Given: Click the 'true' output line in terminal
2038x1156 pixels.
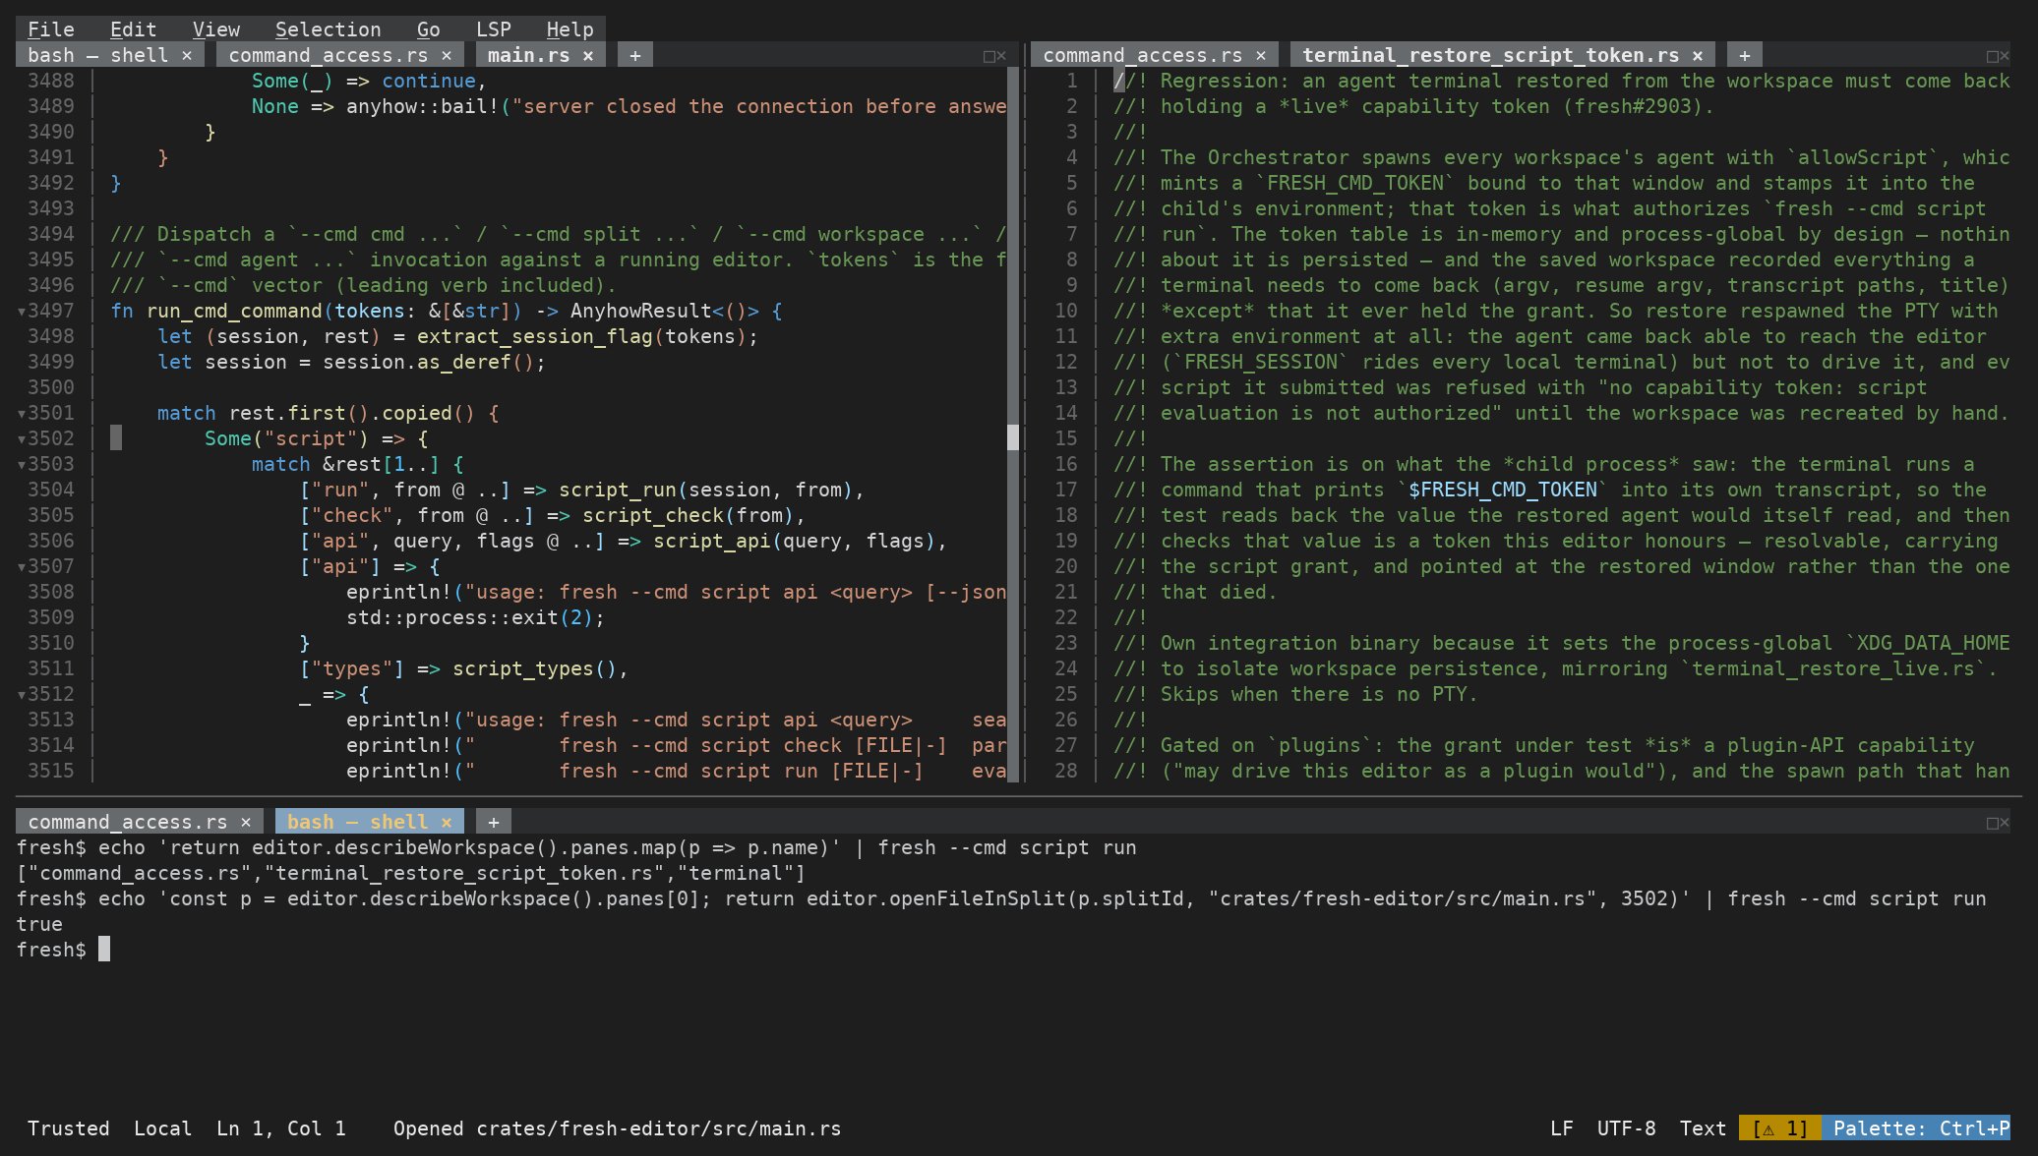Looking at the screenshot, I should coord(39,925).
